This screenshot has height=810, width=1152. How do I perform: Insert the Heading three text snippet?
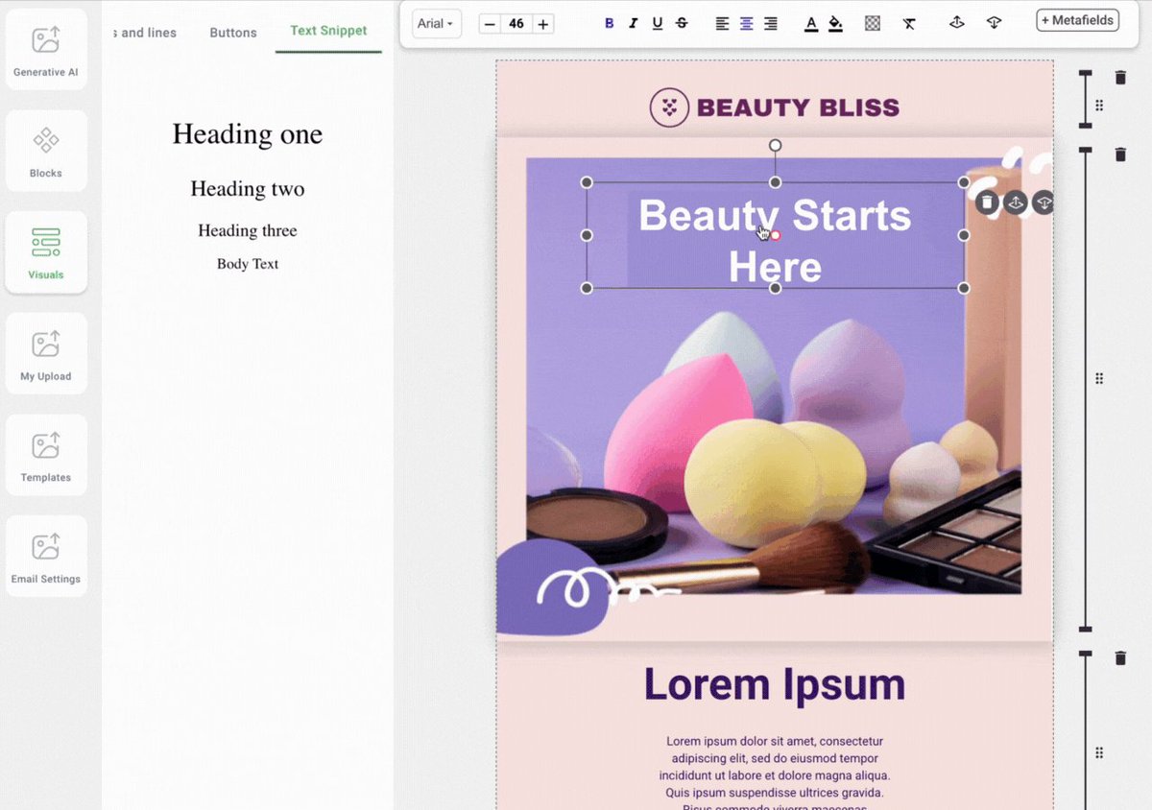point(248,230)
